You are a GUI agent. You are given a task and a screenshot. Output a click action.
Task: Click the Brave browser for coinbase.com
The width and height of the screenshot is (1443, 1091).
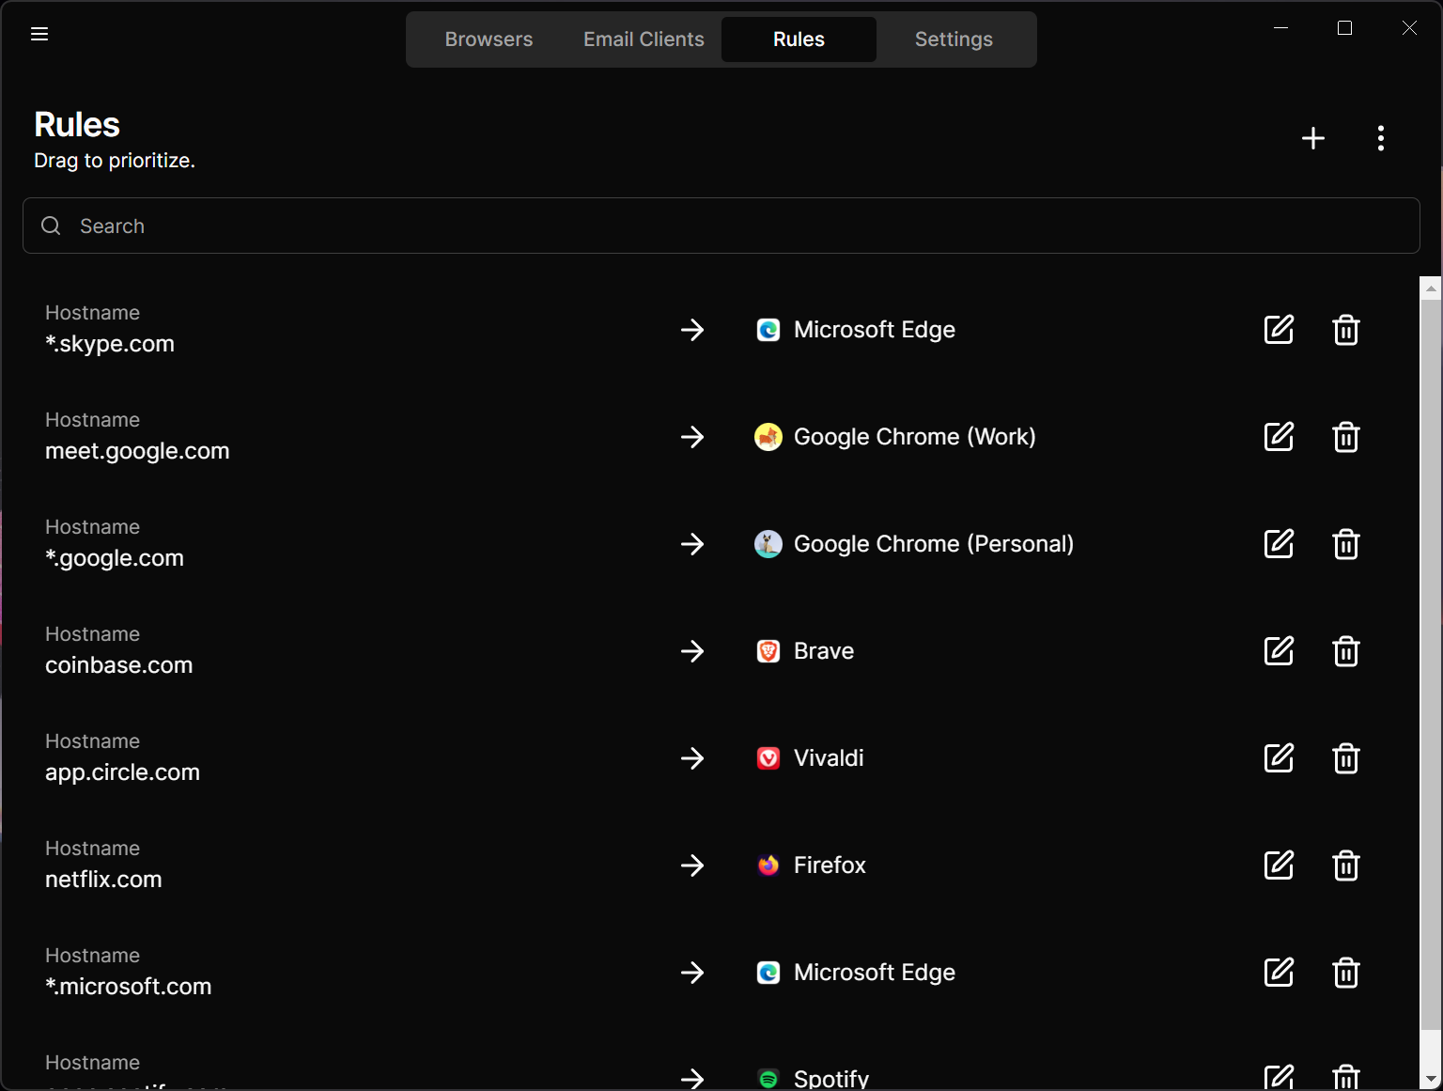click(x=823, y=651)
